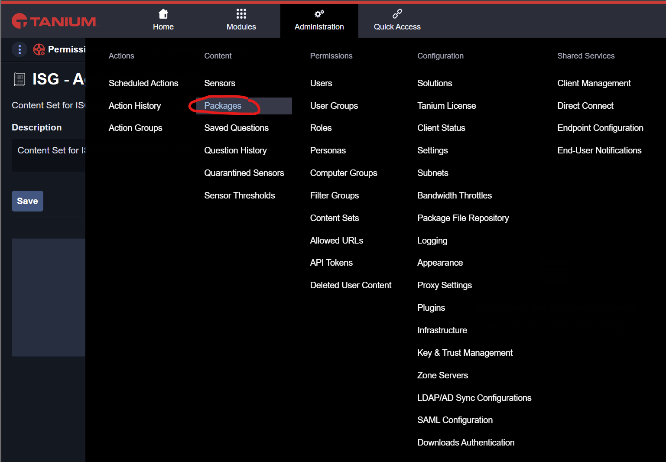
Task: Select the Administration tab
Action: pyautogui.click(x=319, y=21)
